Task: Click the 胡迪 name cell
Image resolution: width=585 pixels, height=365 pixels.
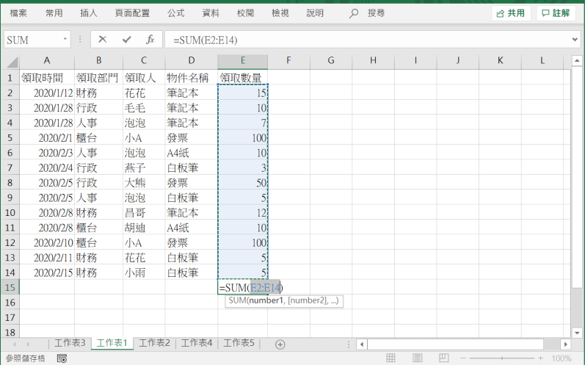Action: (144, 228)
